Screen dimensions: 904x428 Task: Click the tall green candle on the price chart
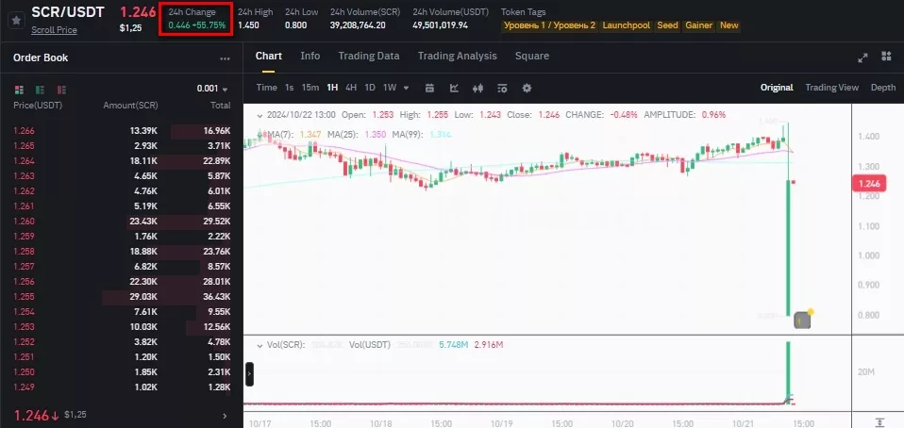788,248
